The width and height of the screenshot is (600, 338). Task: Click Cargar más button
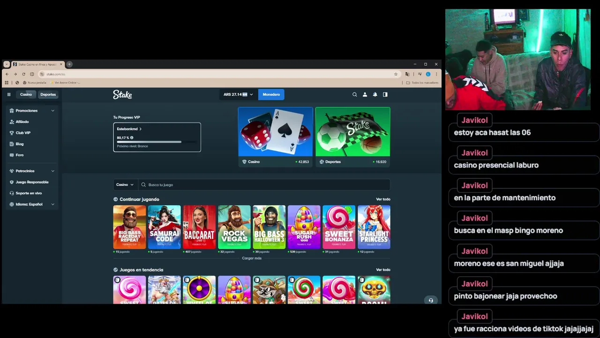pos(252,258)
